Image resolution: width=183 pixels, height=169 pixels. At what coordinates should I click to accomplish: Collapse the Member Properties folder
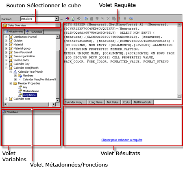11,83
